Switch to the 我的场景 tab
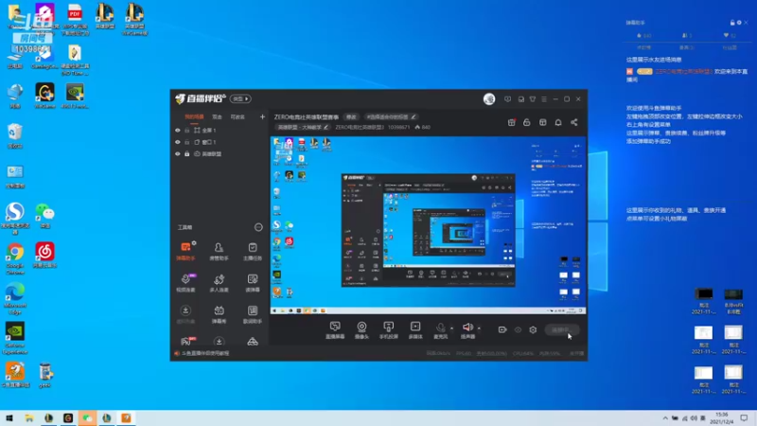This screenshot has height=426, width=757. tap(194, 116)
